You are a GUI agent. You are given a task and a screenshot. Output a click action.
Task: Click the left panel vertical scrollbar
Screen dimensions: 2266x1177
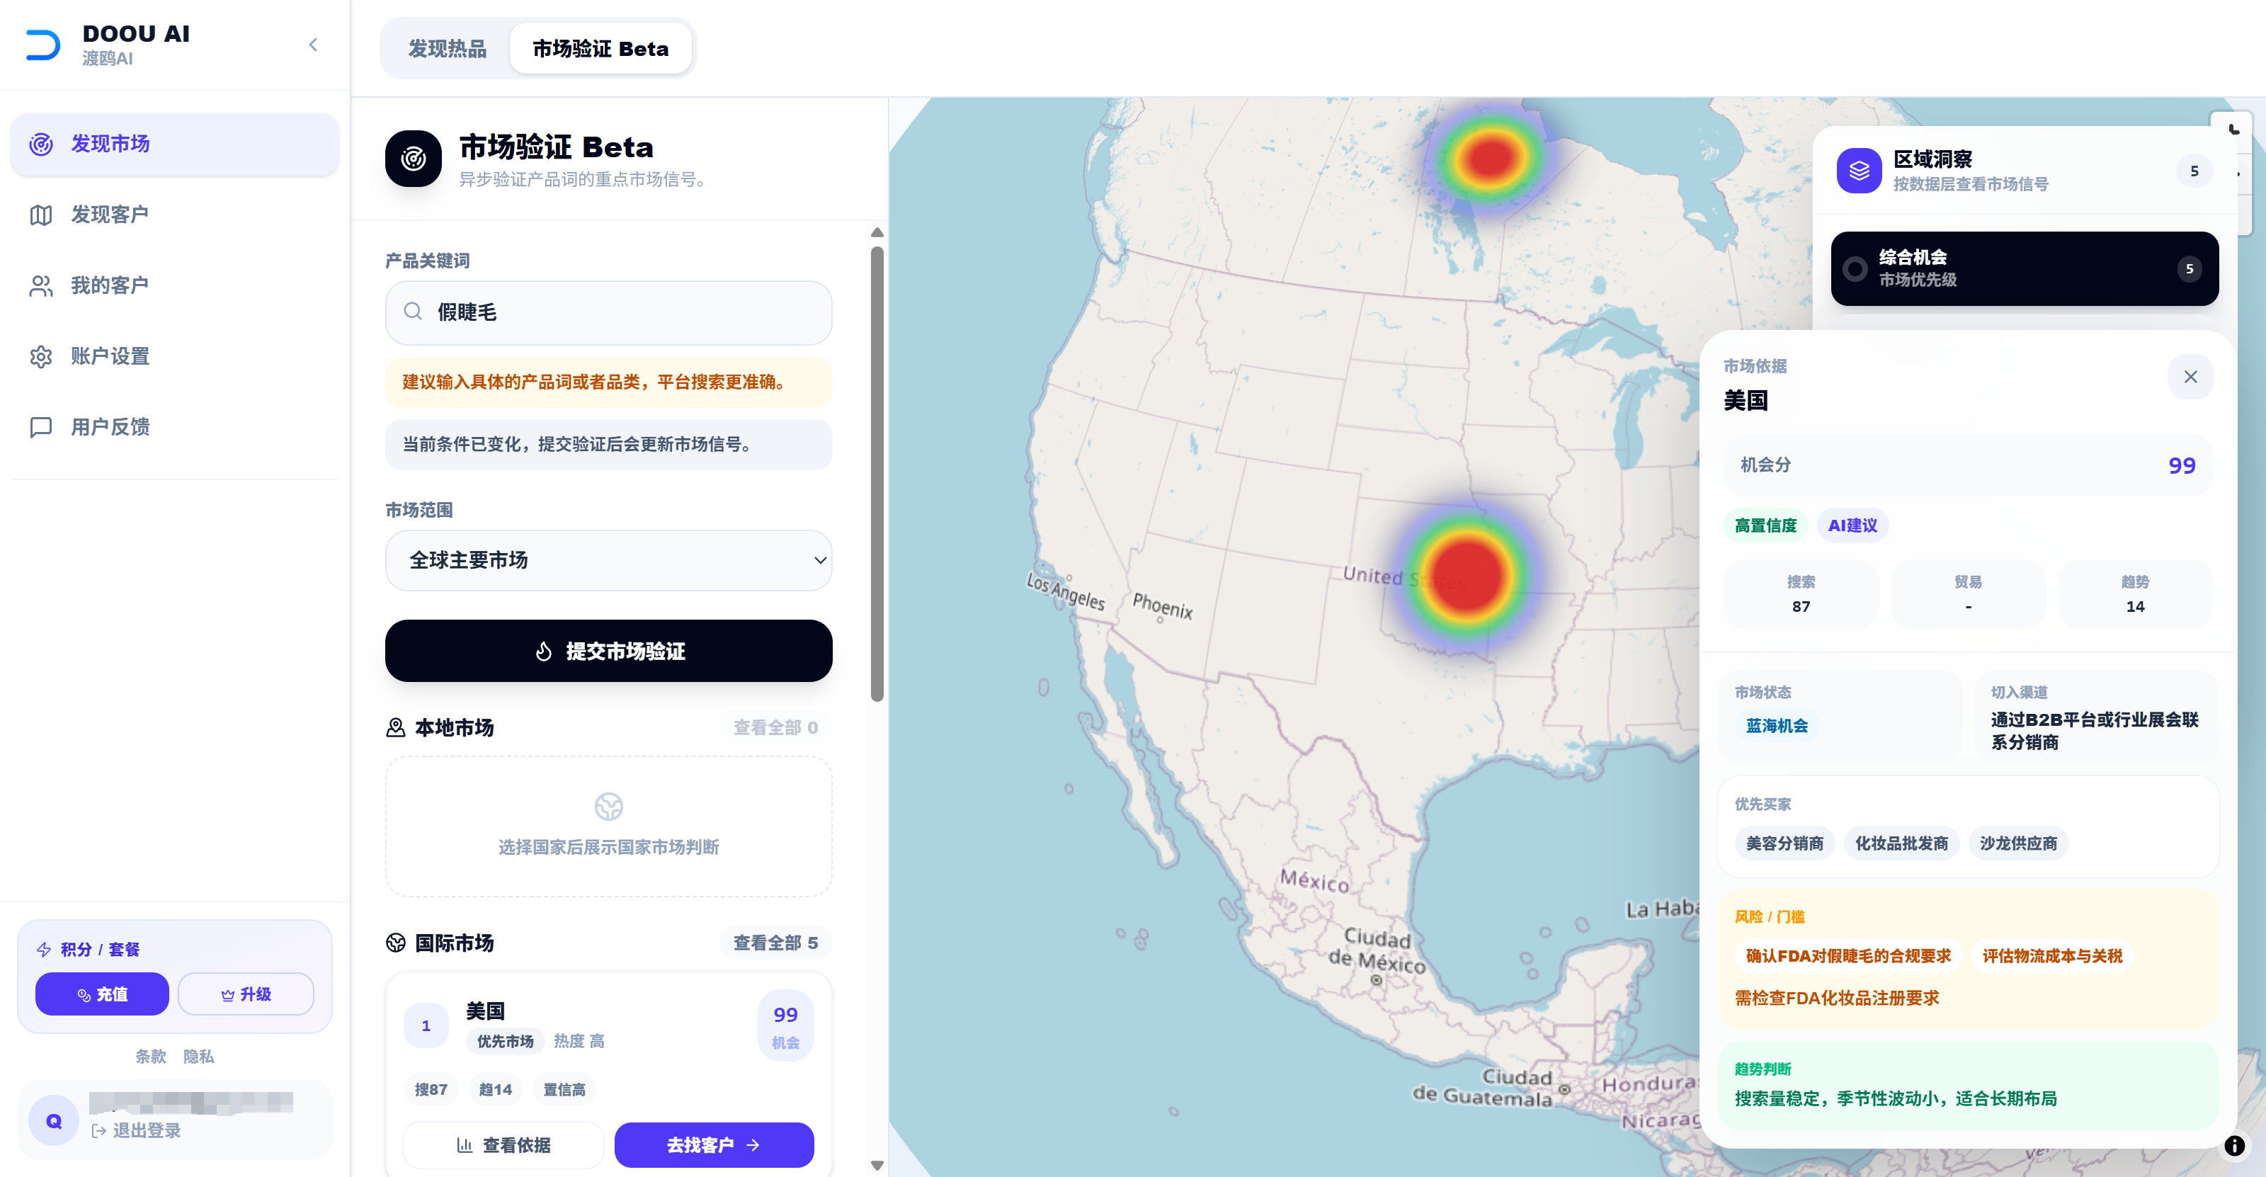point(876,475)
